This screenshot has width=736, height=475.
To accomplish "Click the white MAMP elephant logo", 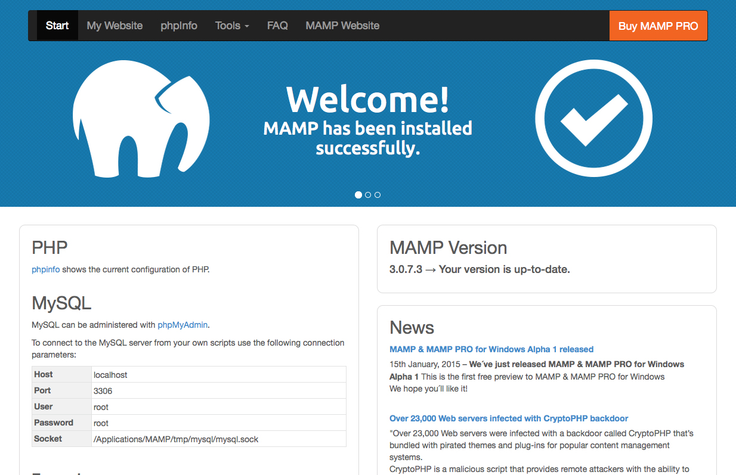I will (141, 119).
